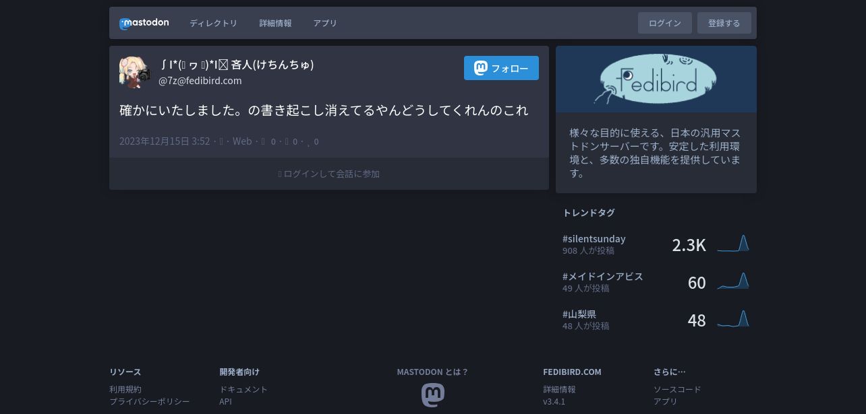This screenshot has height=414, width=866.
Task: Click the #silentsunday trend sparkline graph
Action: click(x=733, y=243)
